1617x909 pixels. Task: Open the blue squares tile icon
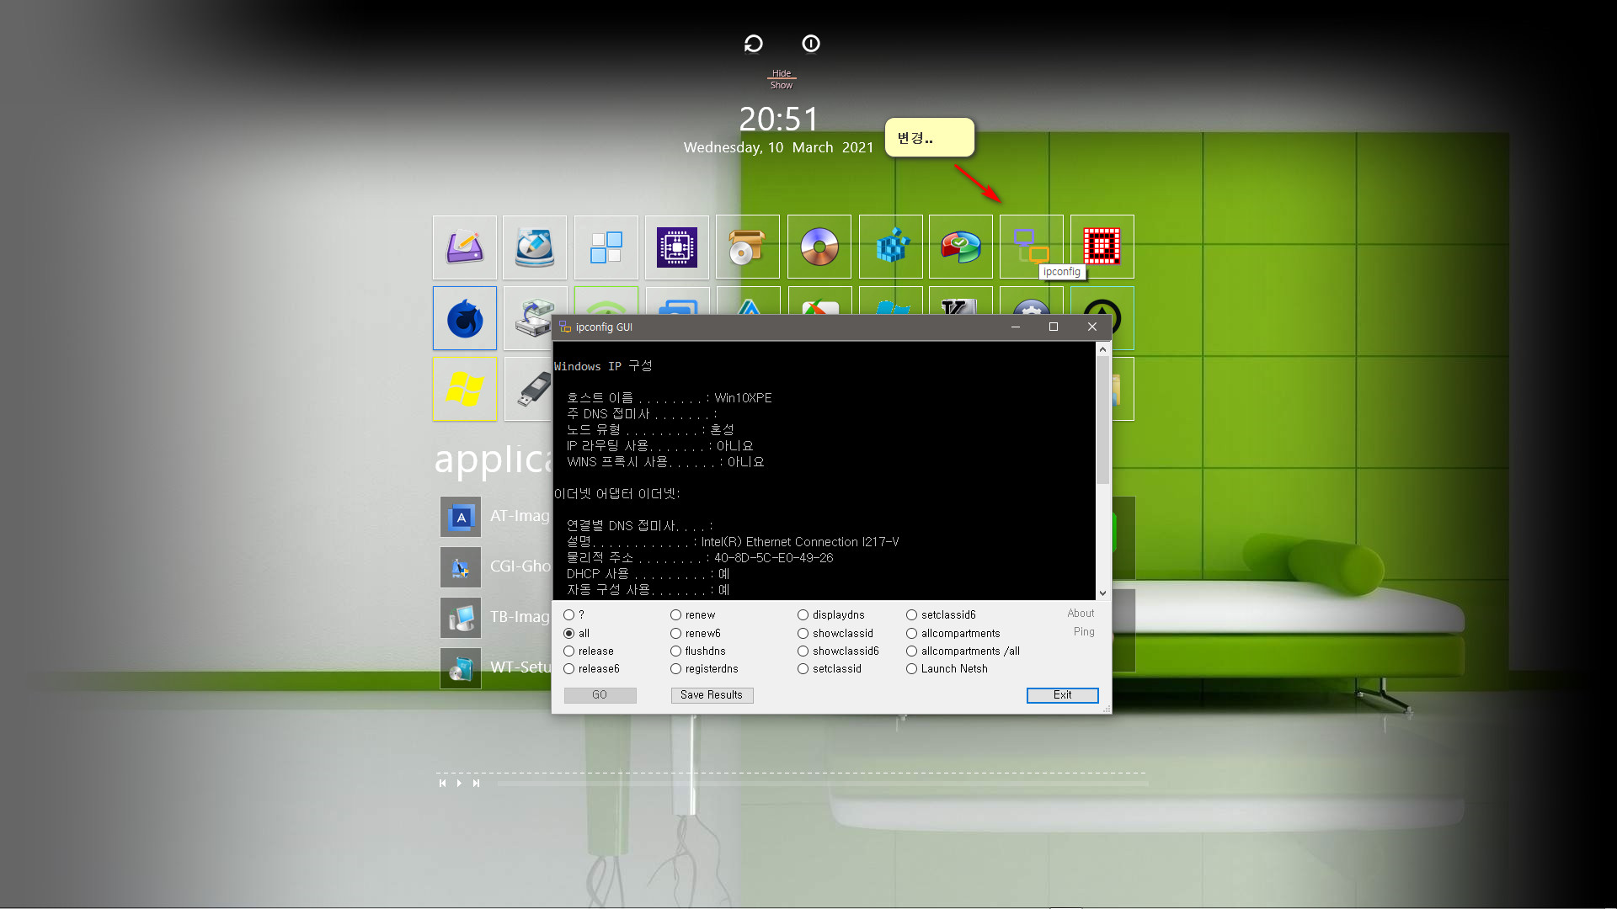(606, 247)
